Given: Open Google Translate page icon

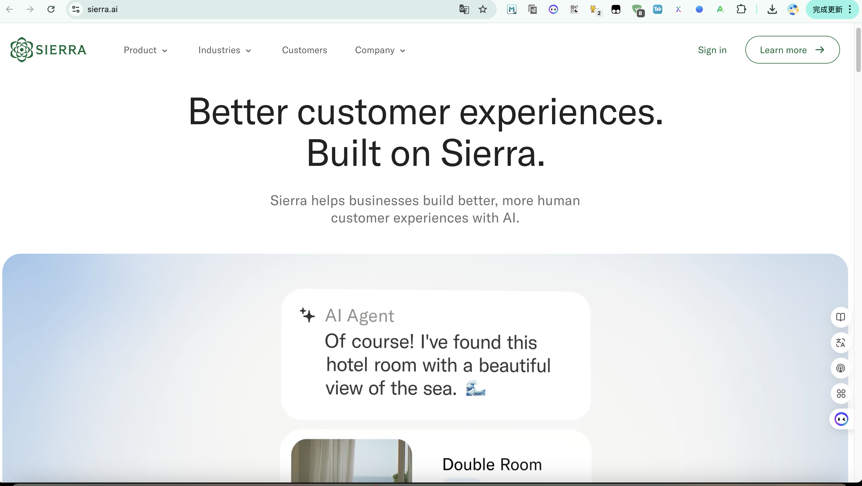Looking at the screenshot, I should tap(464, 9).
